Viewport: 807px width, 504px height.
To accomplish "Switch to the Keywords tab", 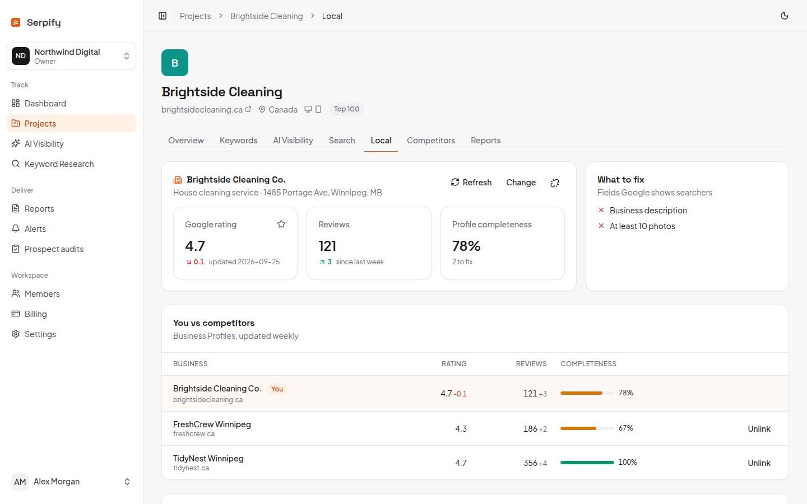I will click(x=238, y=141).
